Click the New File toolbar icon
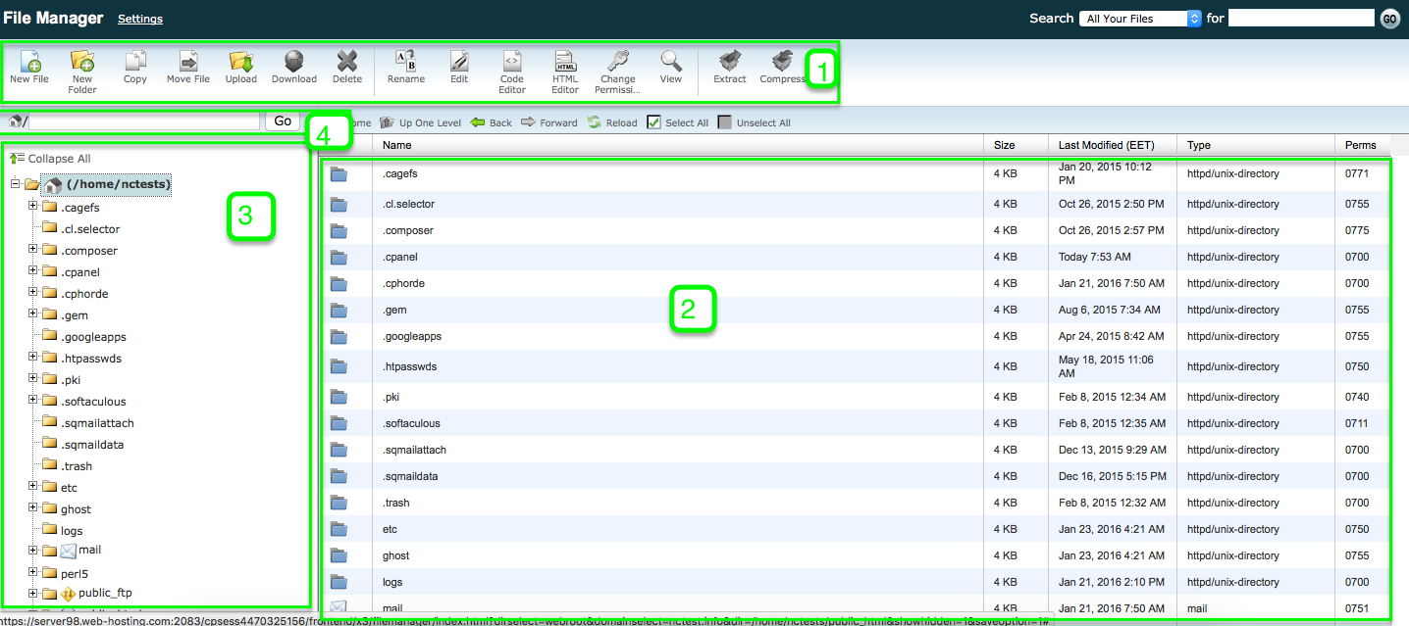This screenshot has height=626, width=1409. tap(29, 62)
